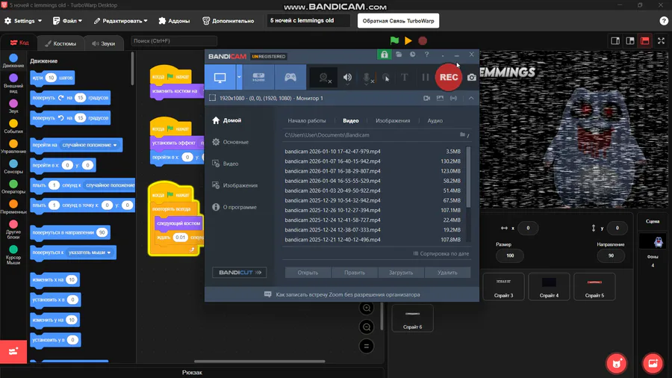Select the Операторы block category
672x378 pixels.
[x=13, y=187]
